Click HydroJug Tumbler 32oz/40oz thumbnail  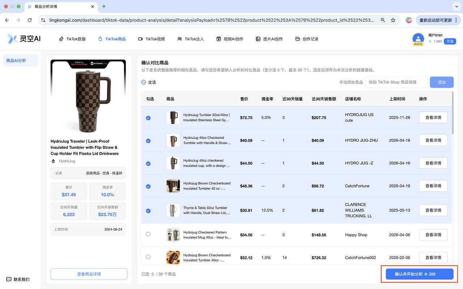(173, 117)
